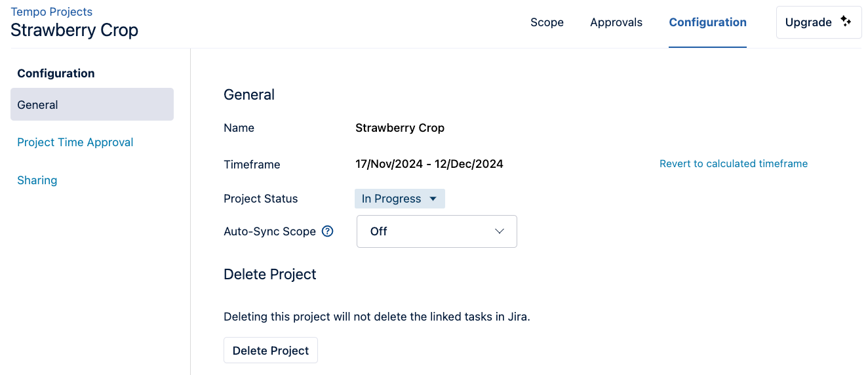
Task: Open the Auto-Sync Scope Off combo box
Action: 436,231
